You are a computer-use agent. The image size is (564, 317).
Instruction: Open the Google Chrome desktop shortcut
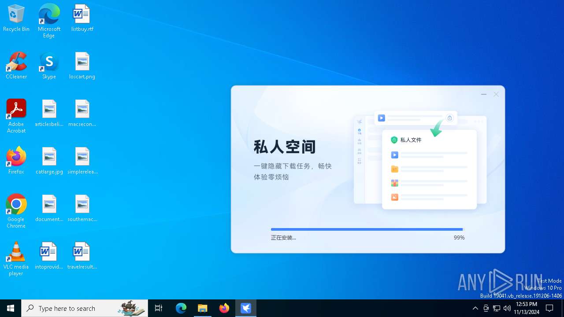[16, 211]
